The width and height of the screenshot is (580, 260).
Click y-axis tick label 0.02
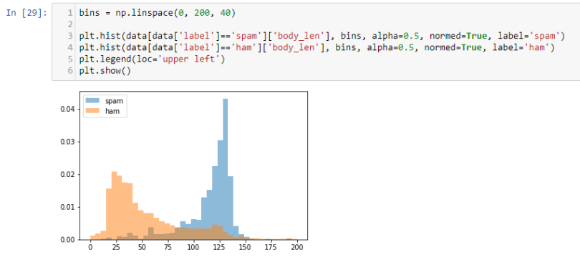(x=67, y=174)
